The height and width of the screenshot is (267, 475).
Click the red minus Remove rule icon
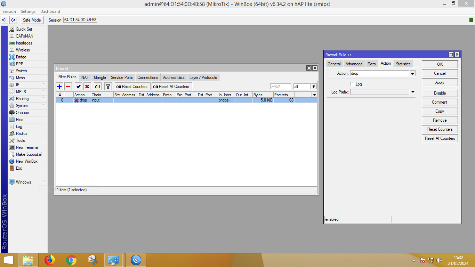pos(69,87)
